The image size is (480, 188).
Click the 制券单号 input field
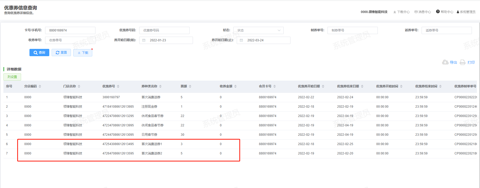click(352, 30)
